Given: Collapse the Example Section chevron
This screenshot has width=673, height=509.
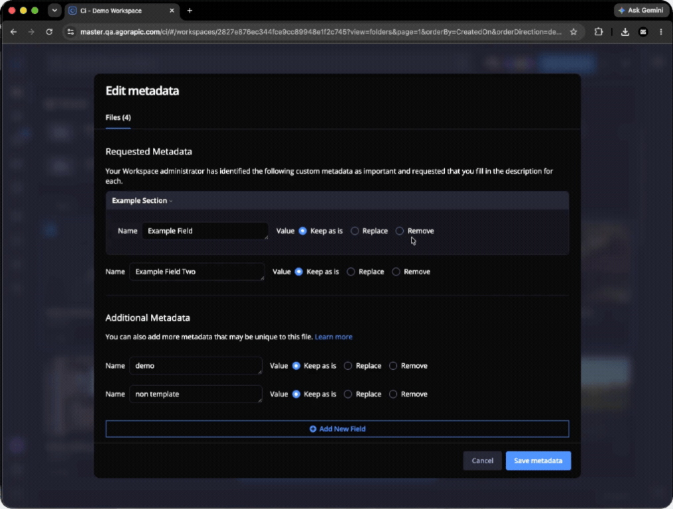Looking at the screenshot, I should point(171,201).
